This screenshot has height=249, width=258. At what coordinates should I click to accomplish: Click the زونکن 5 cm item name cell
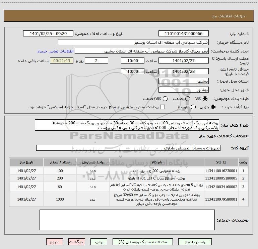point(157,187)
